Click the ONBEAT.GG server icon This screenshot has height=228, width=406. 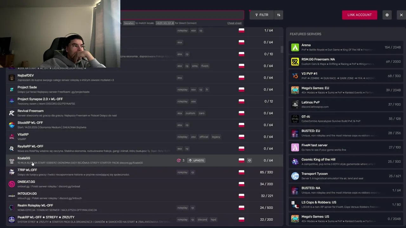[12, 184]
